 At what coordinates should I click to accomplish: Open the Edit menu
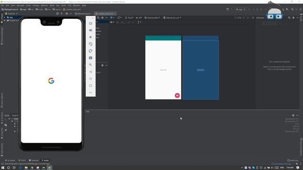click(8, 5)
